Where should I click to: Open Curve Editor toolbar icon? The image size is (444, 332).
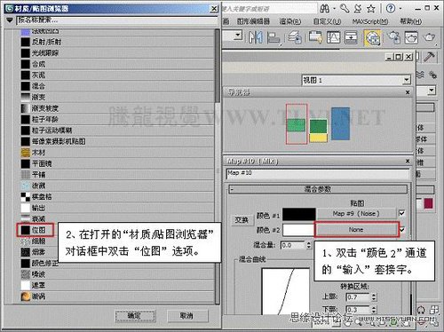(333, 37)
